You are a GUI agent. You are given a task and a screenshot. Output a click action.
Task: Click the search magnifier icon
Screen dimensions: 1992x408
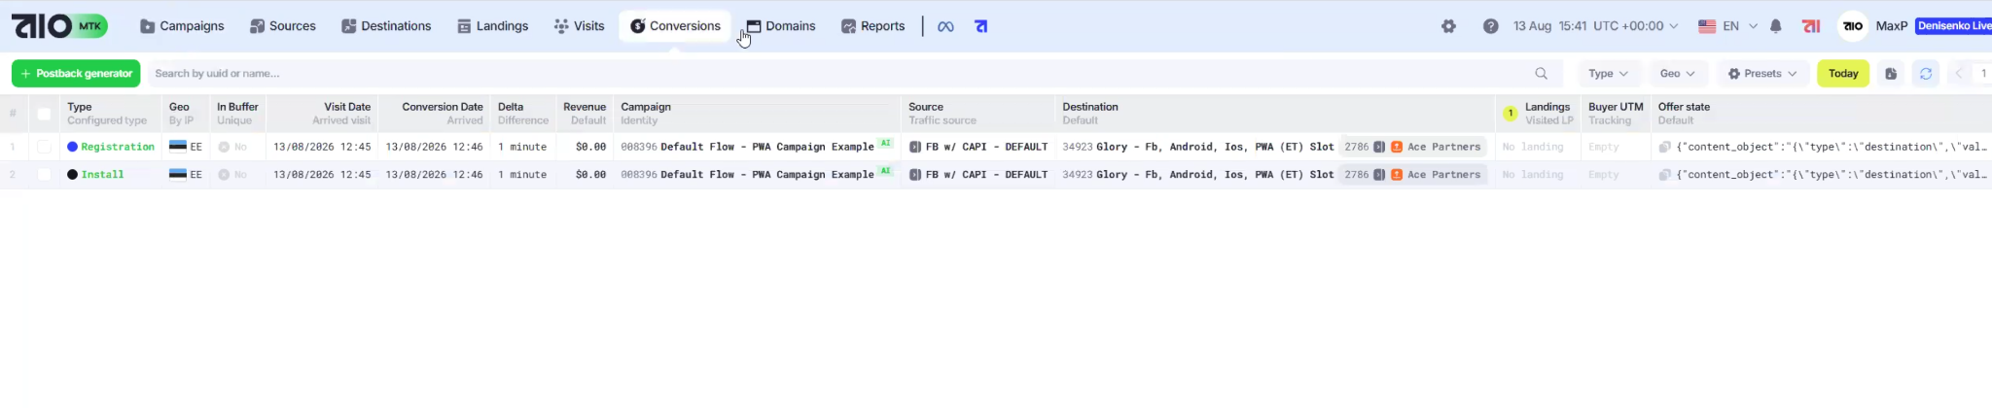click(x=1541, y=74)
